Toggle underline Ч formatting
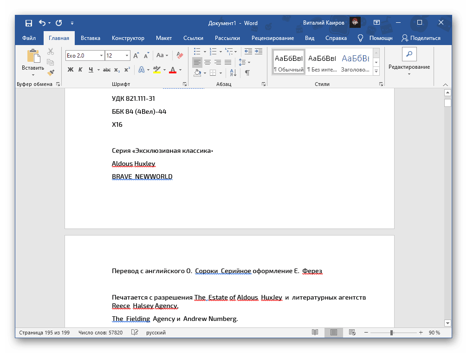This screenshot has height=353, width=467. tap(91, 70)
